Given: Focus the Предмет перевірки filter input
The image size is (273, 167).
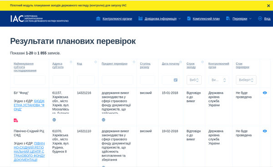Looking at the screenshot, I should click(117, 80).
